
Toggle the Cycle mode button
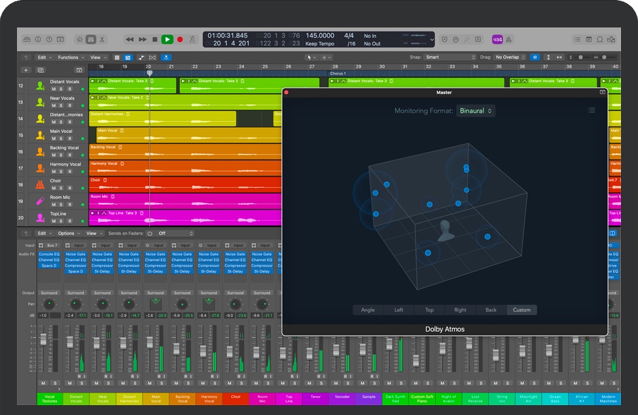pyautogui.click(x=192, y=39)
